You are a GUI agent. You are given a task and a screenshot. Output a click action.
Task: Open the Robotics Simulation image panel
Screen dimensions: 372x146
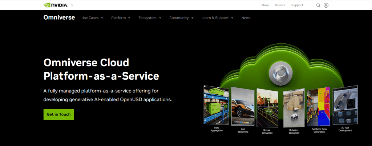(294, 108)
